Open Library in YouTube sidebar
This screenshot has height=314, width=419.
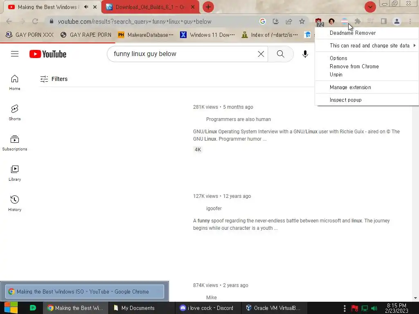[15, 173]
